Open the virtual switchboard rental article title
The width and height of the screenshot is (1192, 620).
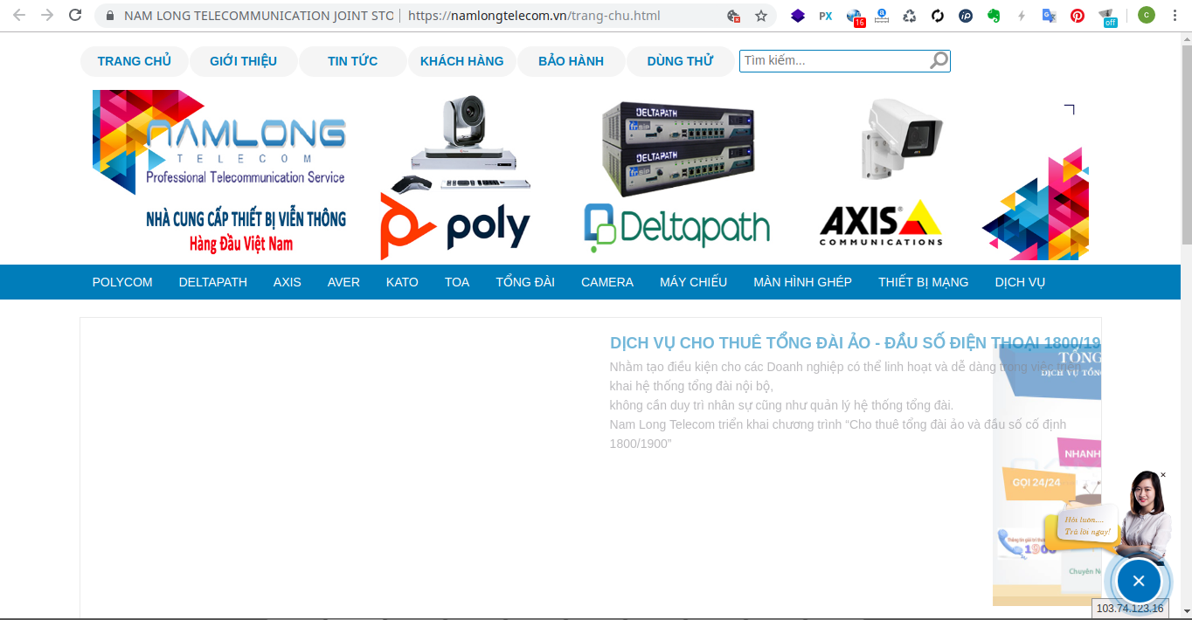(855, 342)
